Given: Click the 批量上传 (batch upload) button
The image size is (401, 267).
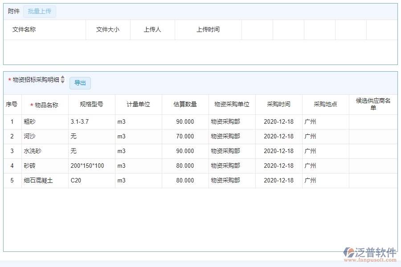Looking at the screenshot, I should [x=39, y=11].
